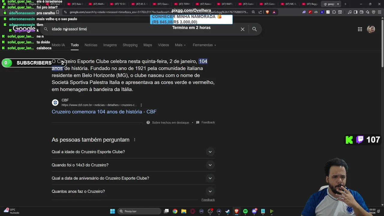384x216 pixels.
Task: Toggle the browser sidebar panel
Action: coord(355,12)
